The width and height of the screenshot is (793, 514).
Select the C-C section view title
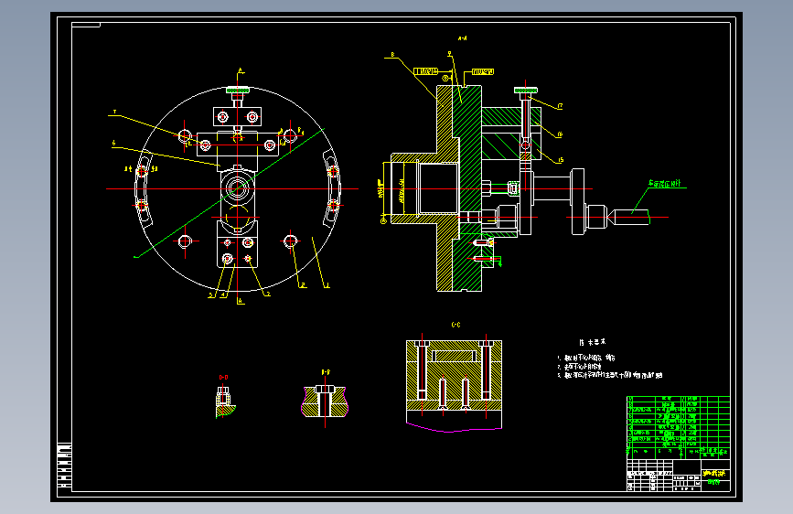455,325
